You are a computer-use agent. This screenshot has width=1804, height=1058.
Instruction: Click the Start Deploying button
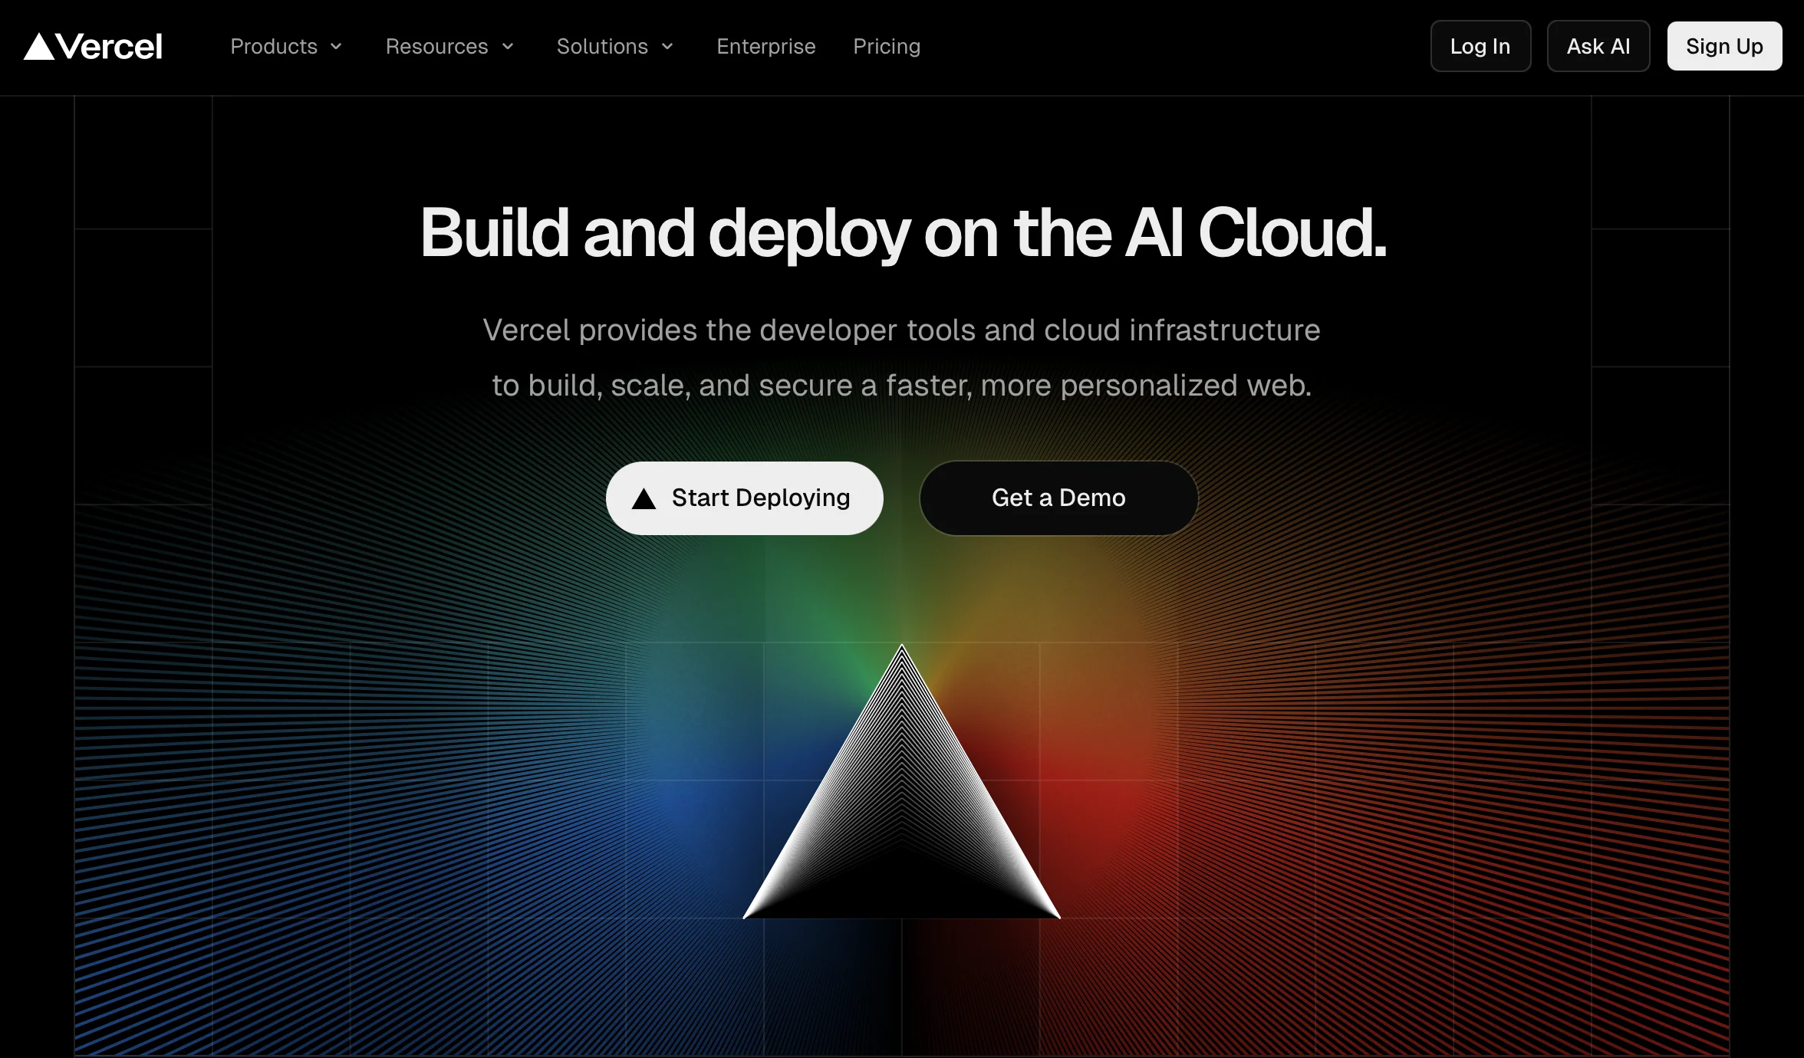coord(759,498)
